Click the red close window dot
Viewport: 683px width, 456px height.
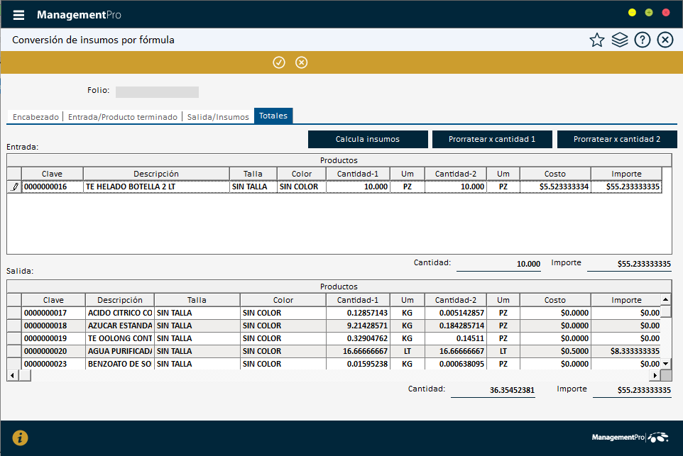click(x=666, y=13)
